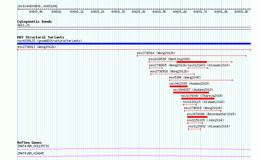The image size is (259, 160).
Task: Open the nsv1151015 (John2014) variant label
Action: (x=205, y=120)
